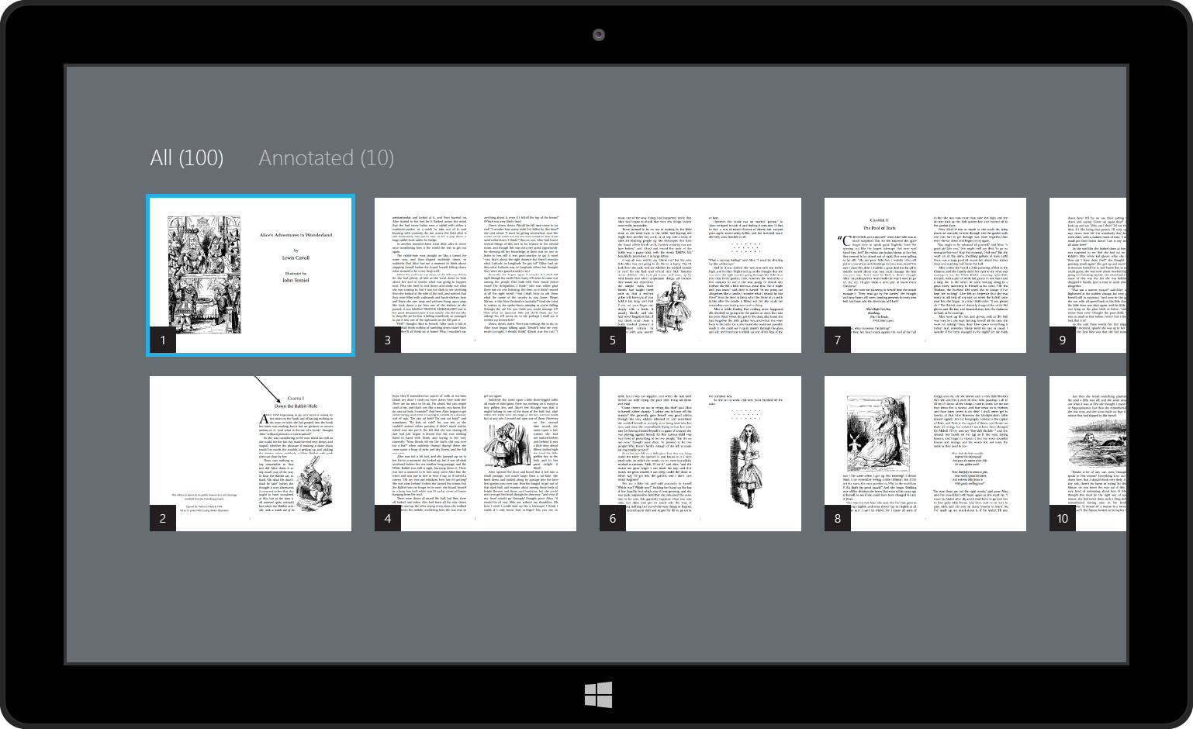Open page 1 title page thumbnail
1193x729 pixels.
pos(251,275)
